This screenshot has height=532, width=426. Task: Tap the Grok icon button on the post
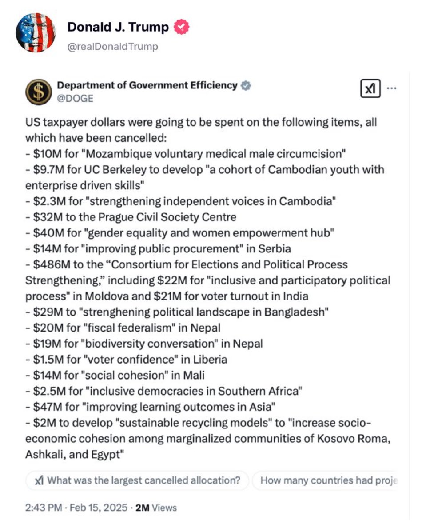[369, 89]
